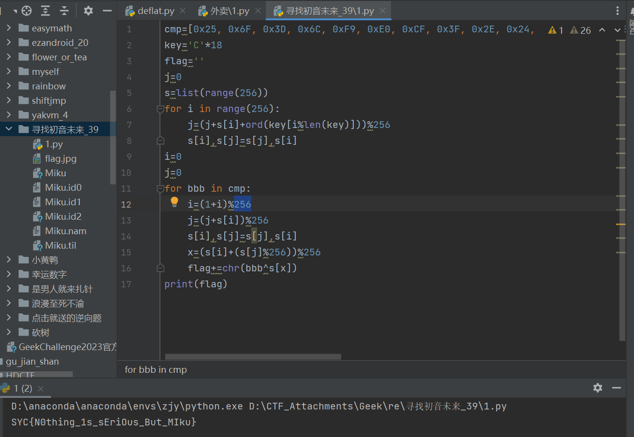This screenshot has width=634, height=437.
Task: Expand the 小黄鸭 folder
Action: (9, 260)
